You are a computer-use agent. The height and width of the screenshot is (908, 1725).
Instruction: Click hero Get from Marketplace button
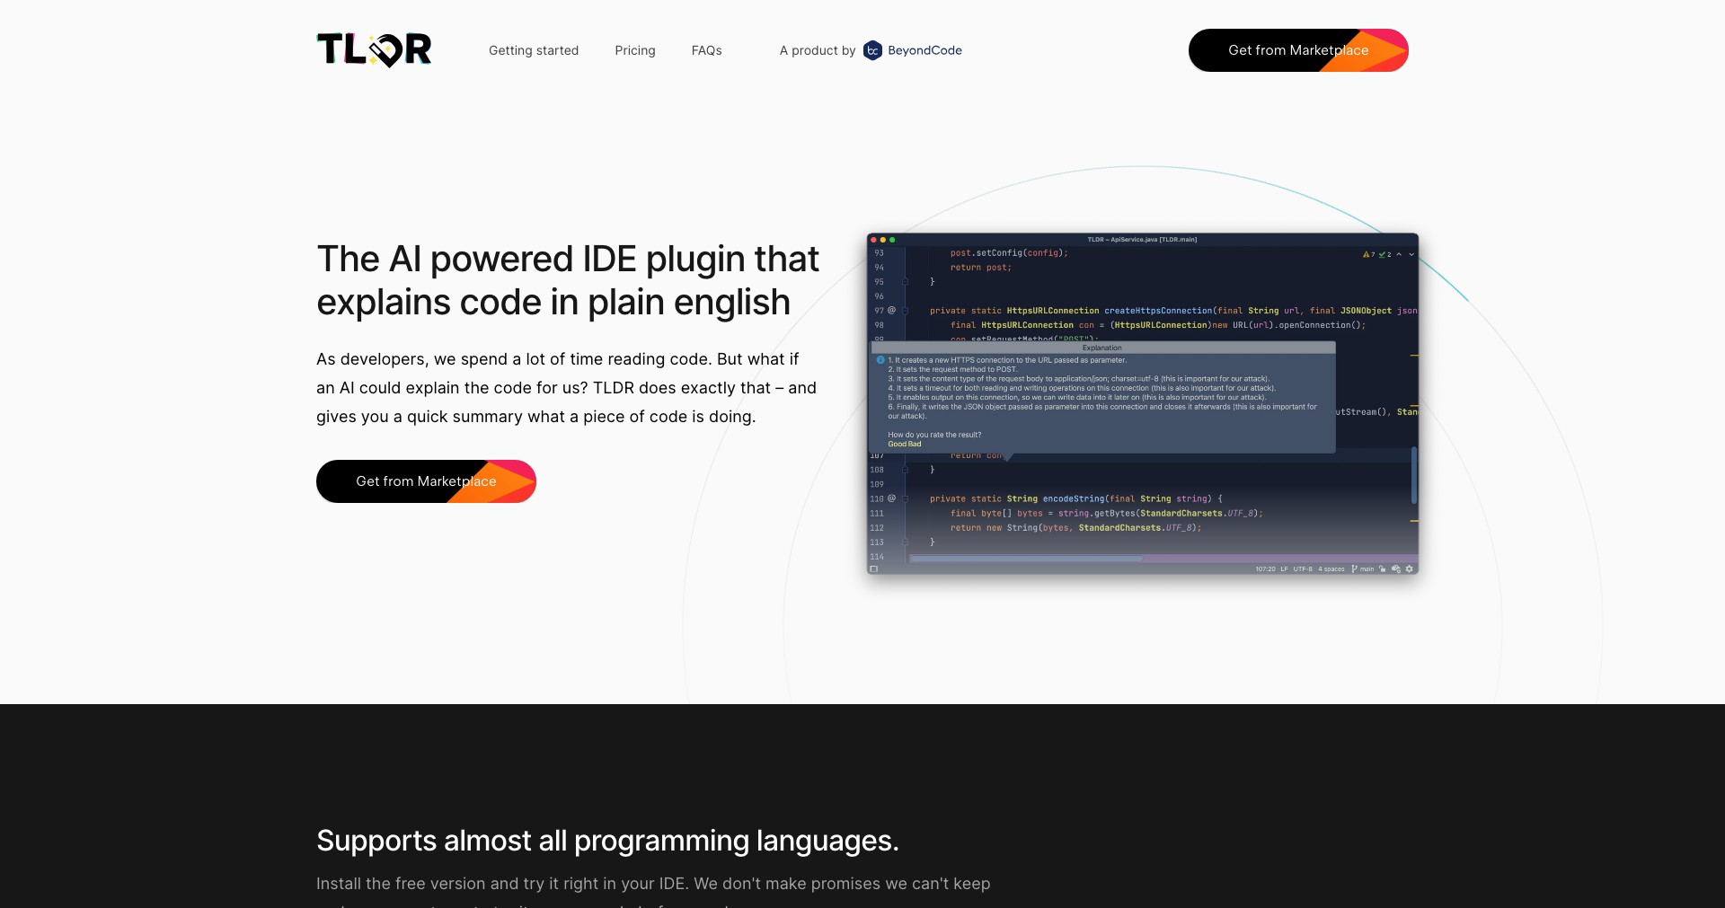pos(426,481)
